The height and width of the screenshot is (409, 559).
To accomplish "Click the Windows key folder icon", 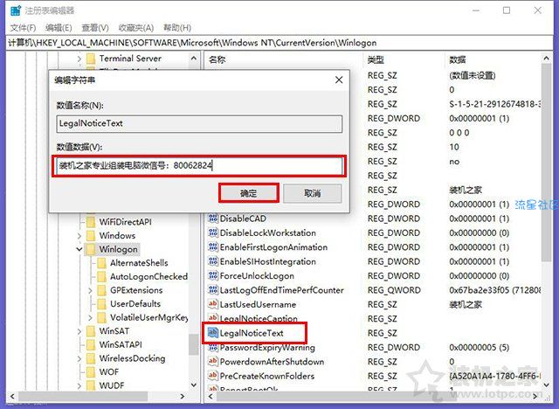I will [x=91, y=235].
